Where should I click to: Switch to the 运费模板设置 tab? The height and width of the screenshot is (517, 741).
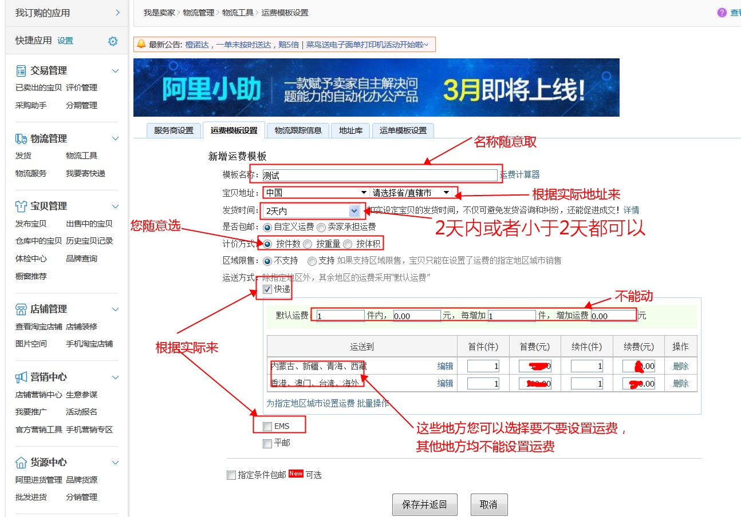[x=234, y=130]
